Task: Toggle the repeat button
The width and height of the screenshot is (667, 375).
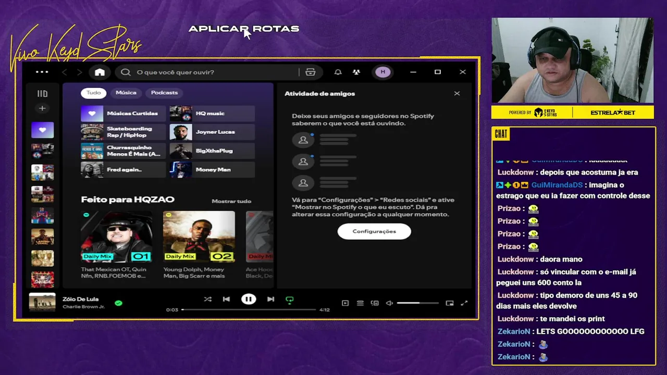Action: [290, 299]
